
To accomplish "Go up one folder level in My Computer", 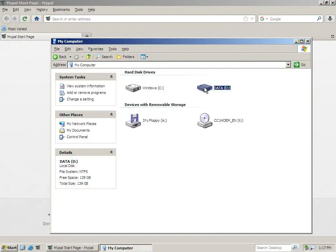I will pos(89,57).
